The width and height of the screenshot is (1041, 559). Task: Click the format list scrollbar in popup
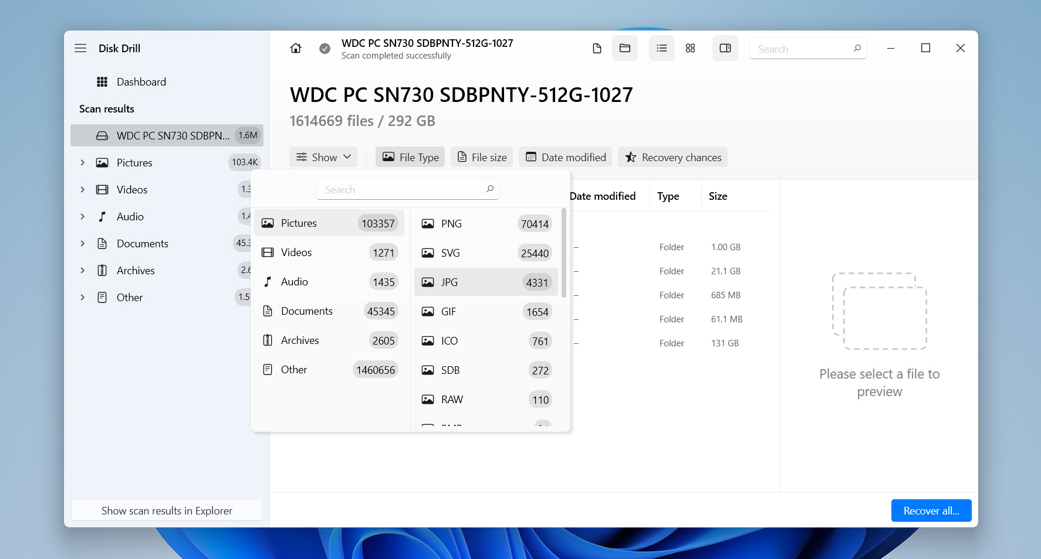pos(564,253)
